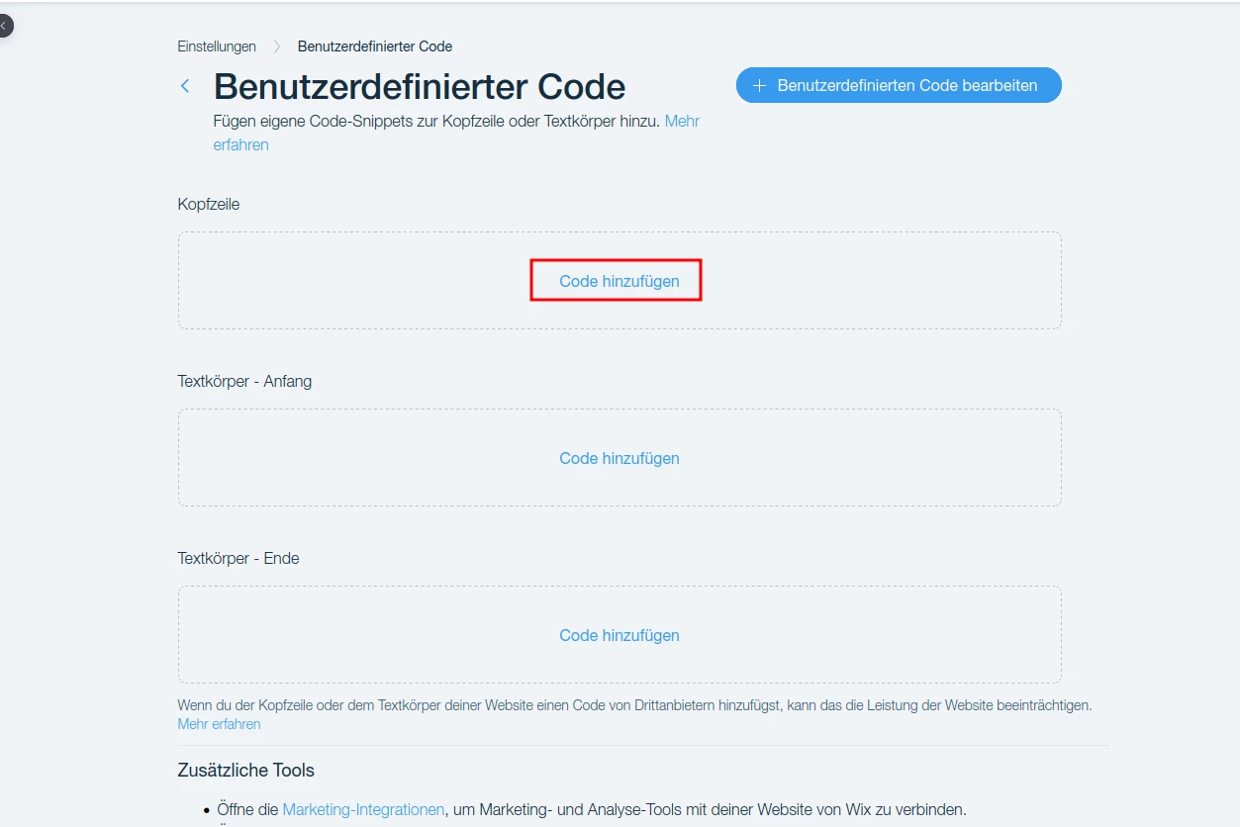Click the Kopfzeile section label

[x=209, y=204]
